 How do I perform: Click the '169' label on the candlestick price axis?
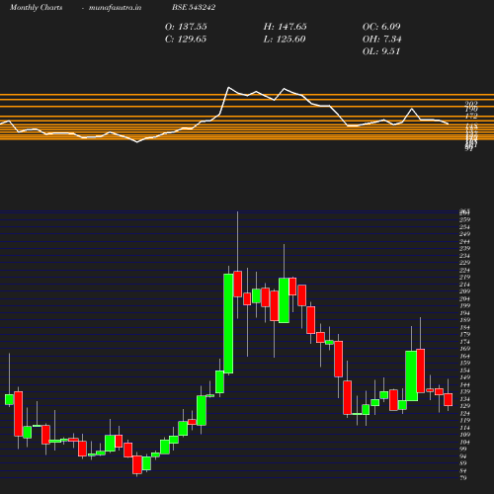point(465,349)
